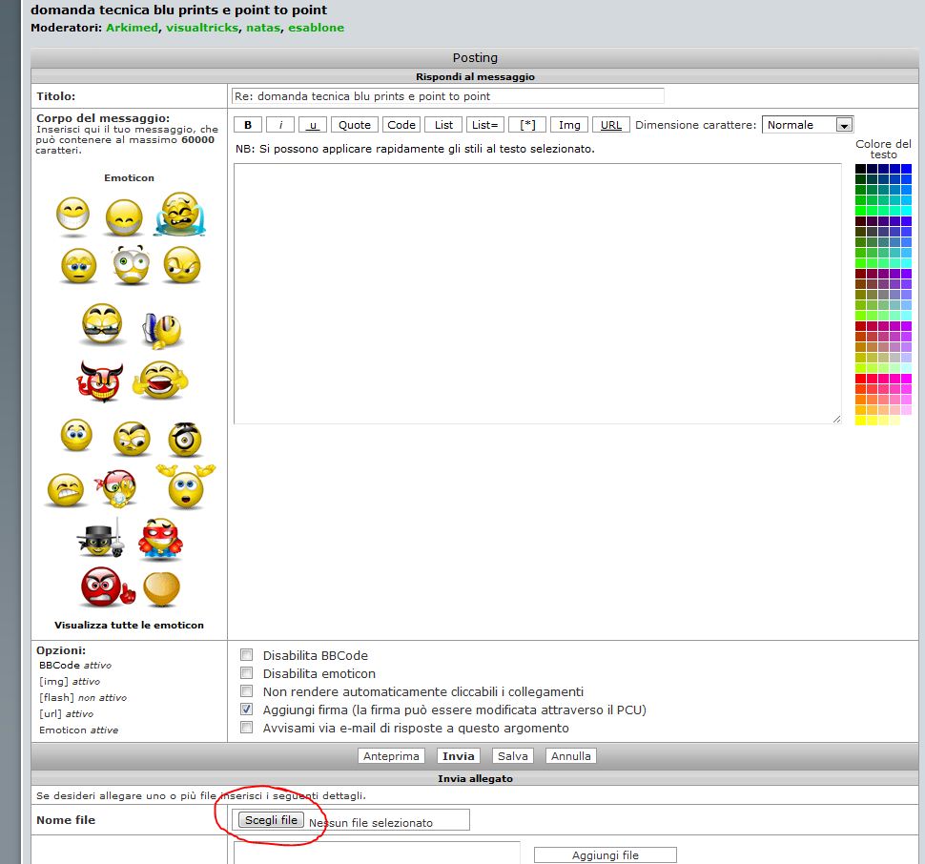The image size is (925, 864).
Task: Enable the Disabilita BBCode checkbox
Action: [247, 654]
